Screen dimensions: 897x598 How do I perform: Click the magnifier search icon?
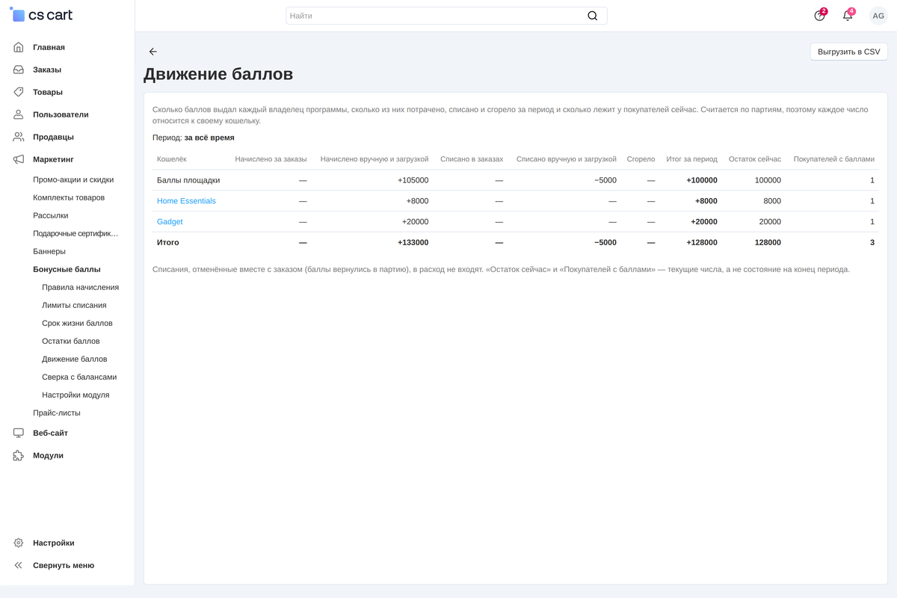[593, 16]
